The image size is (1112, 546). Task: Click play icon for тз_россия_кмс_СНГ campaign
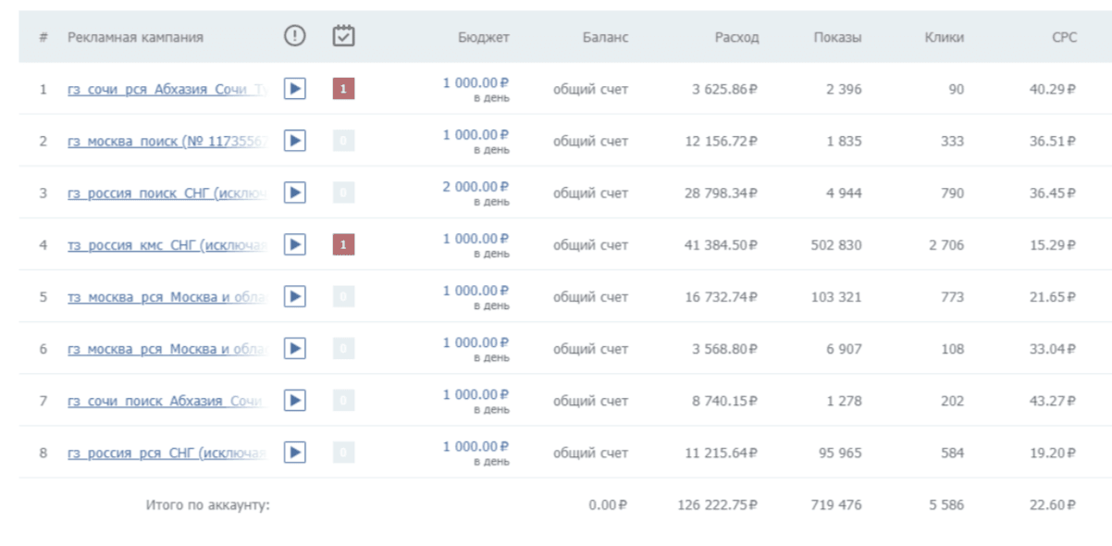pos(294,244)
